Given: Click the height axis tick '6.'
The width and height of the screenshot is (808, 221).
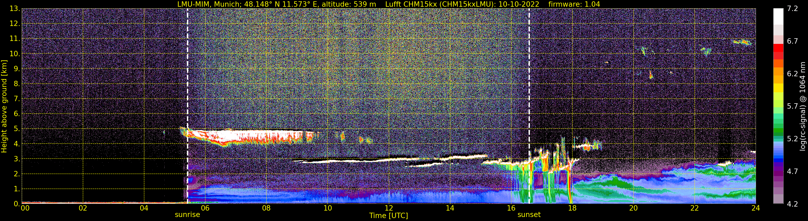Looking at the screenshot, I should click(16, 114).
